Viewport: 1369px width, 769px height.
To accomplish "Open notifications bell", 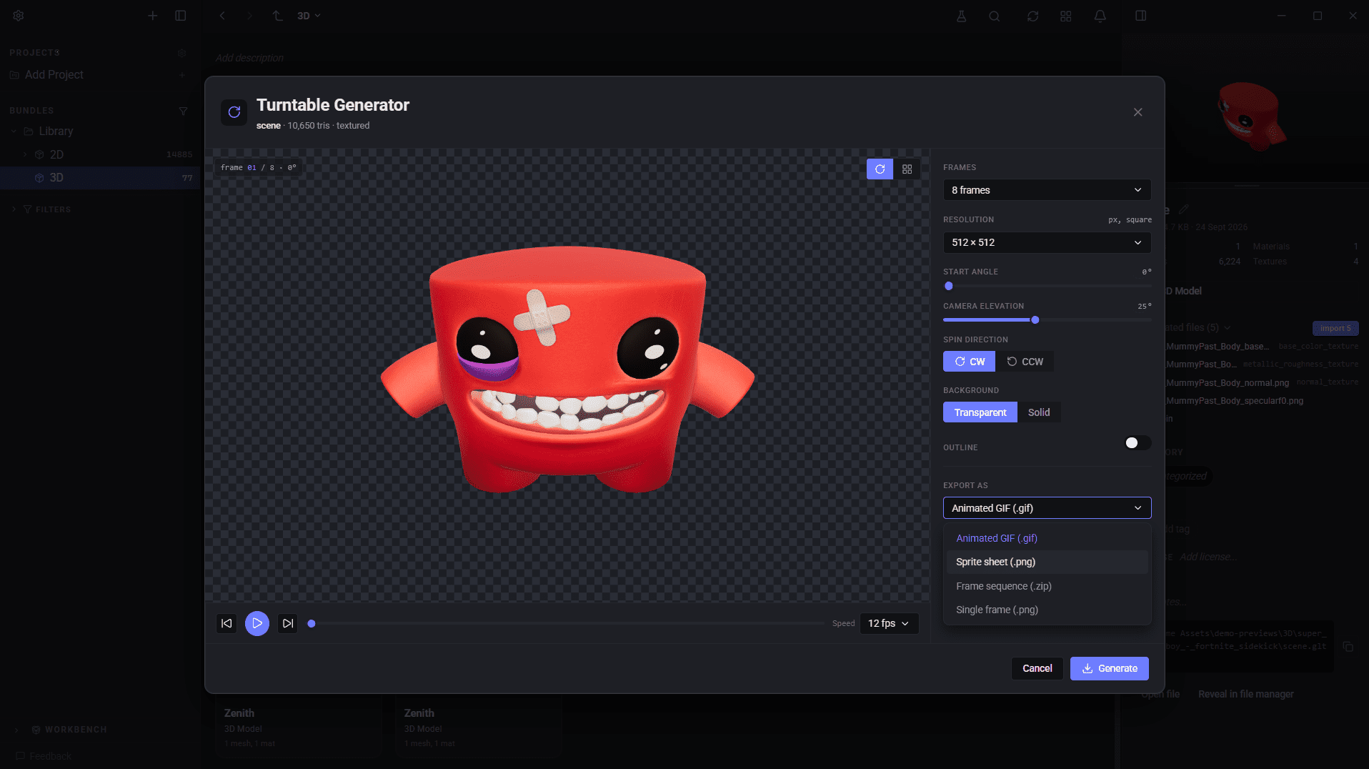I will [1100, 16].
